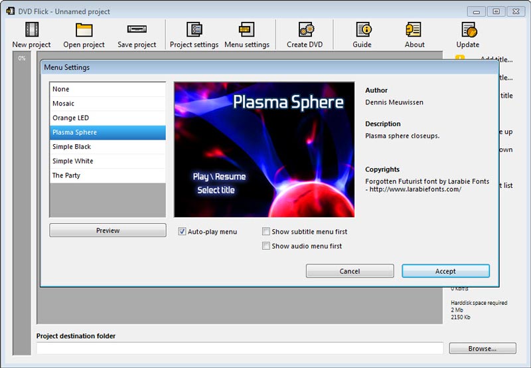Click the Menu settings toolbar icon

coord(247,30)
